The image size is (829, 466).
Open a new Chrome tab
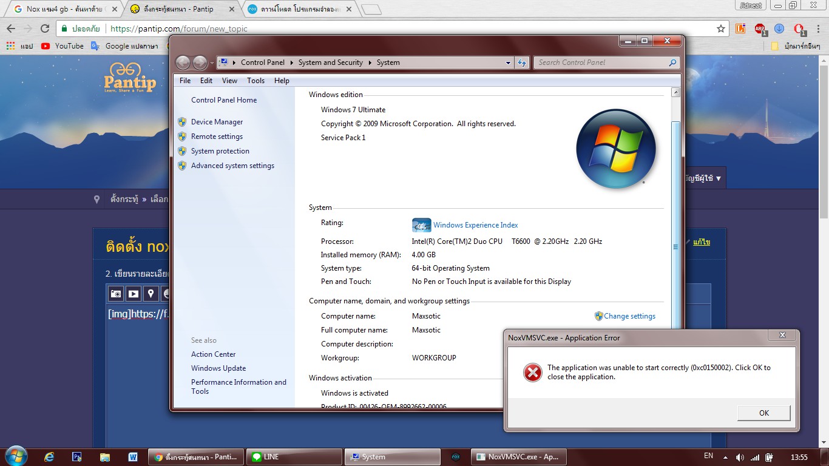pyautogui.click(x=371, y=9)
